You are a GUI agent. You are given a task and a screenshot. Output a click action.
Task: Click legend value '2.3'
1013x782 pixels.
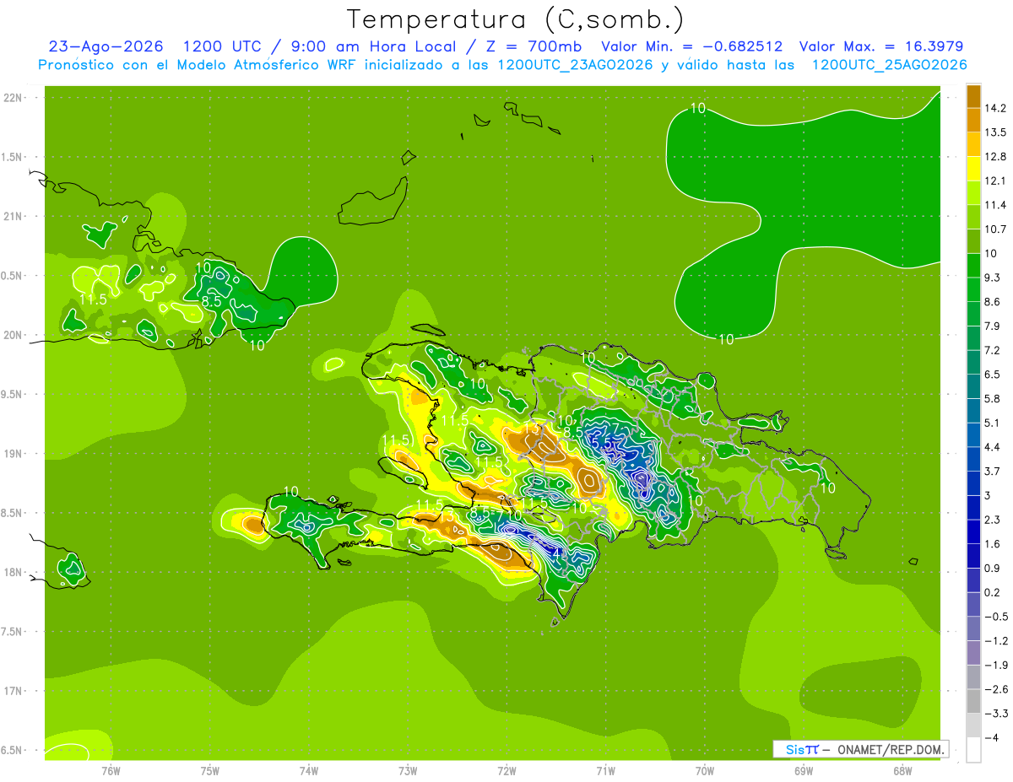[x=992, y=520]
